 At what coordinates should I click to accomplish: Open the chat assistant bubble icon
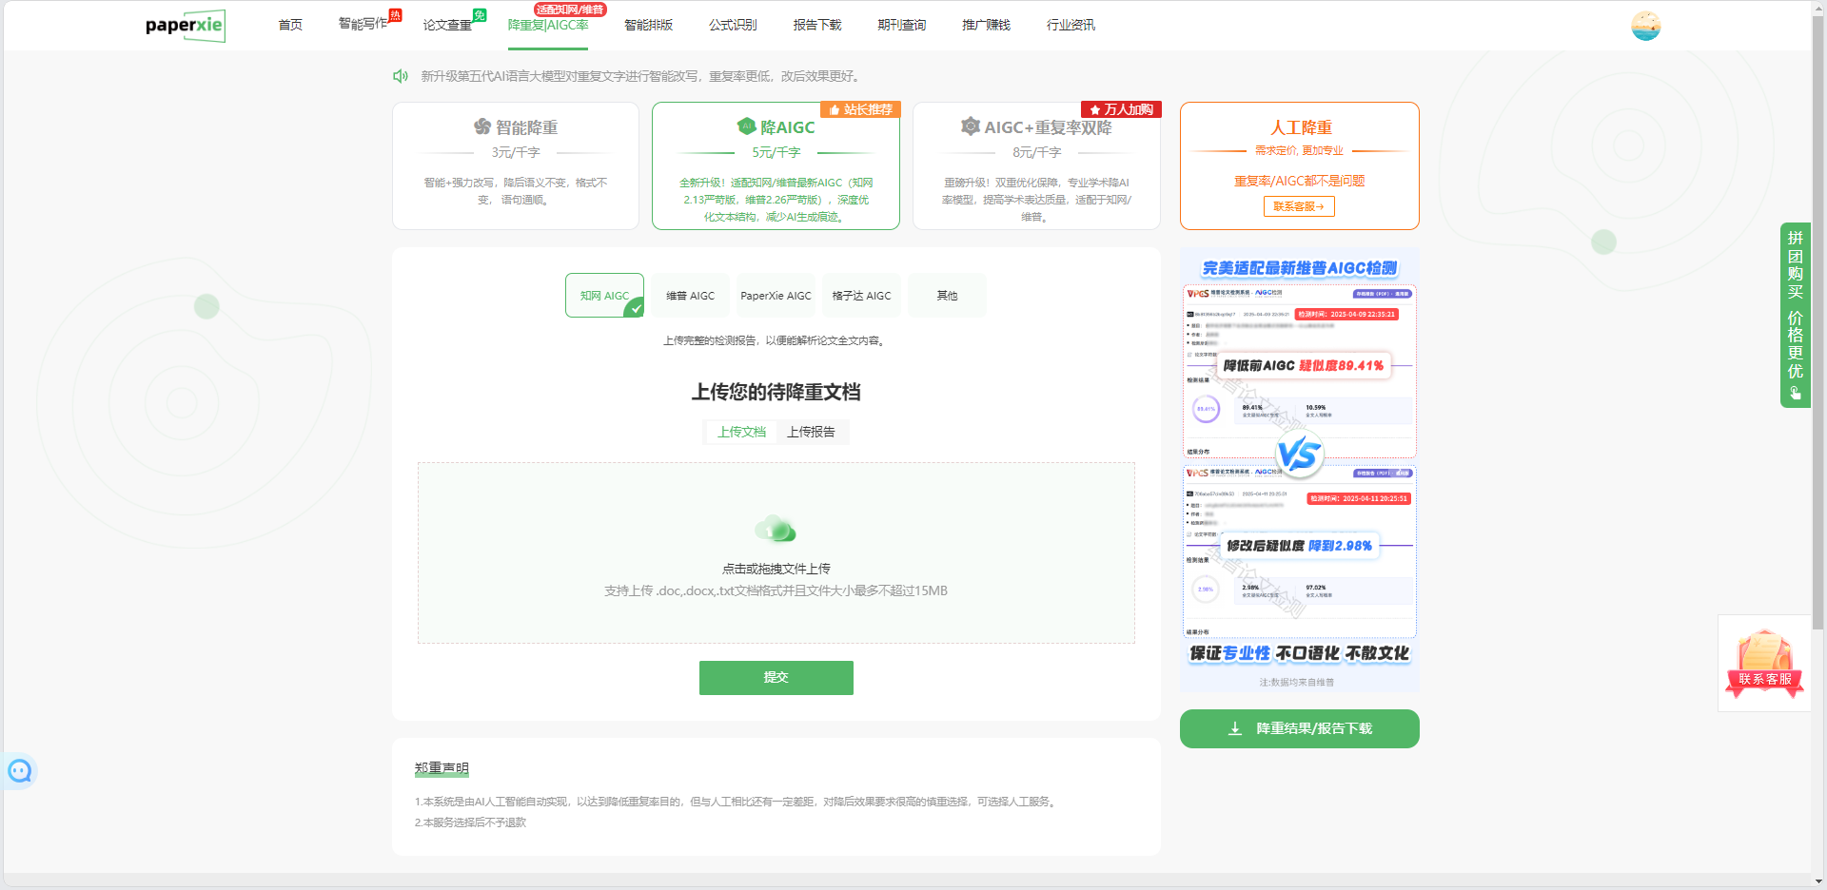point(20,771)
